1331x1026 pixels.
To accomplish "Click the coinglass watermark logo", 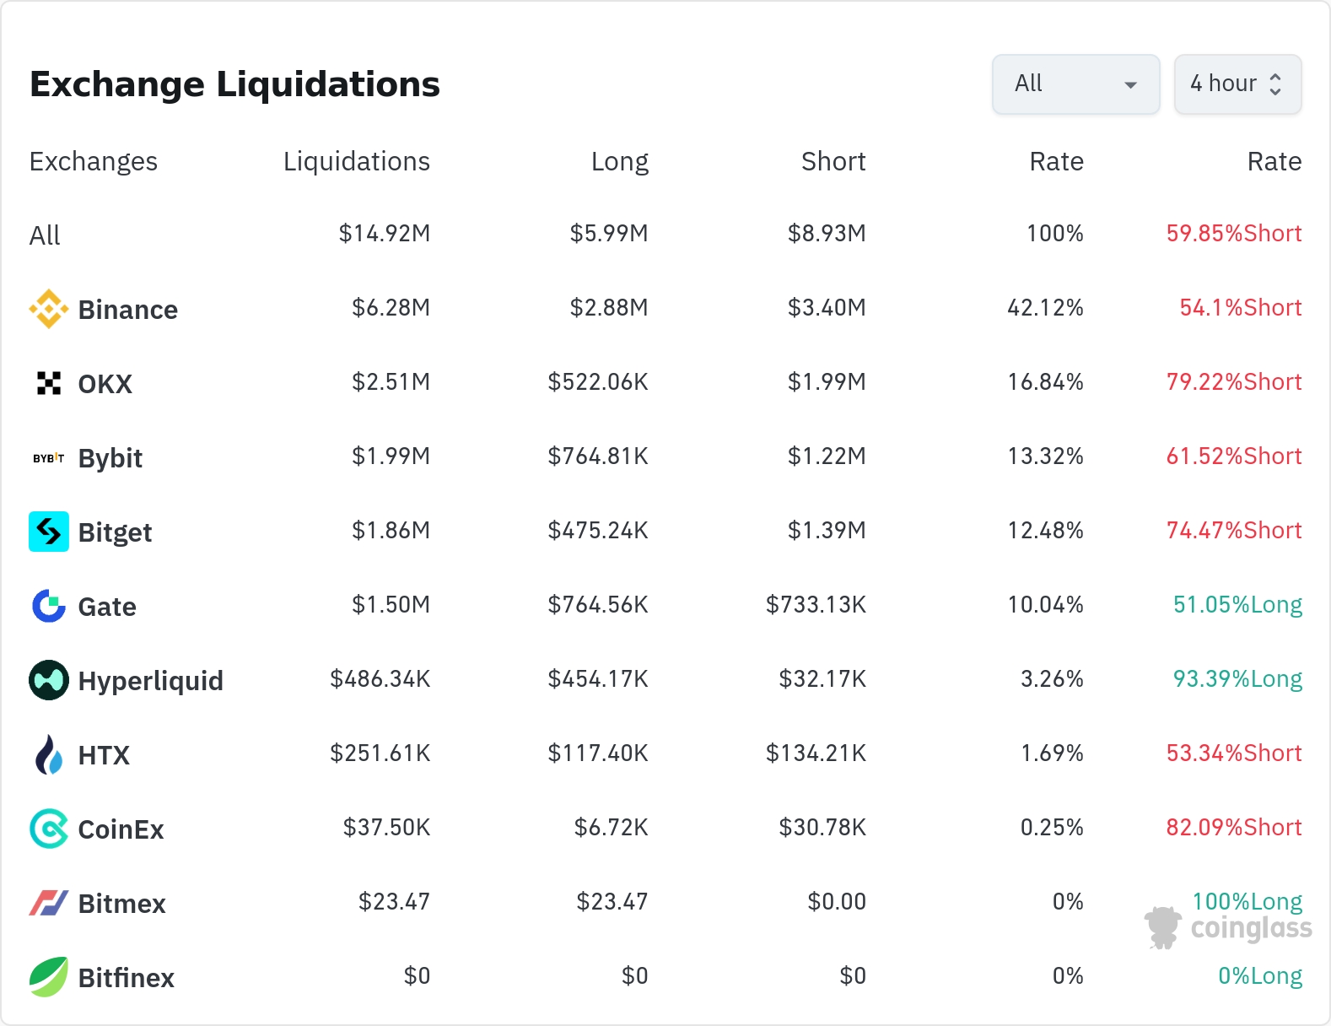I will pyautogui.click(x=1228, y=928).
